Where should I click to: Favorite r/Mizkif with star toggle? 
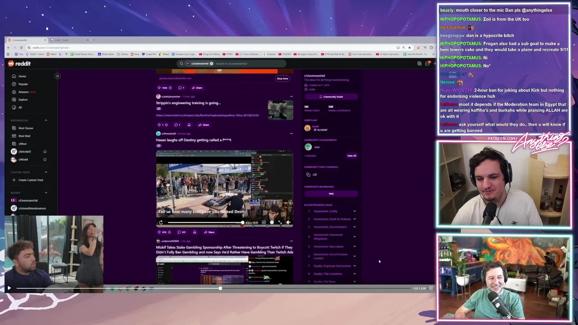pos(45,159)
